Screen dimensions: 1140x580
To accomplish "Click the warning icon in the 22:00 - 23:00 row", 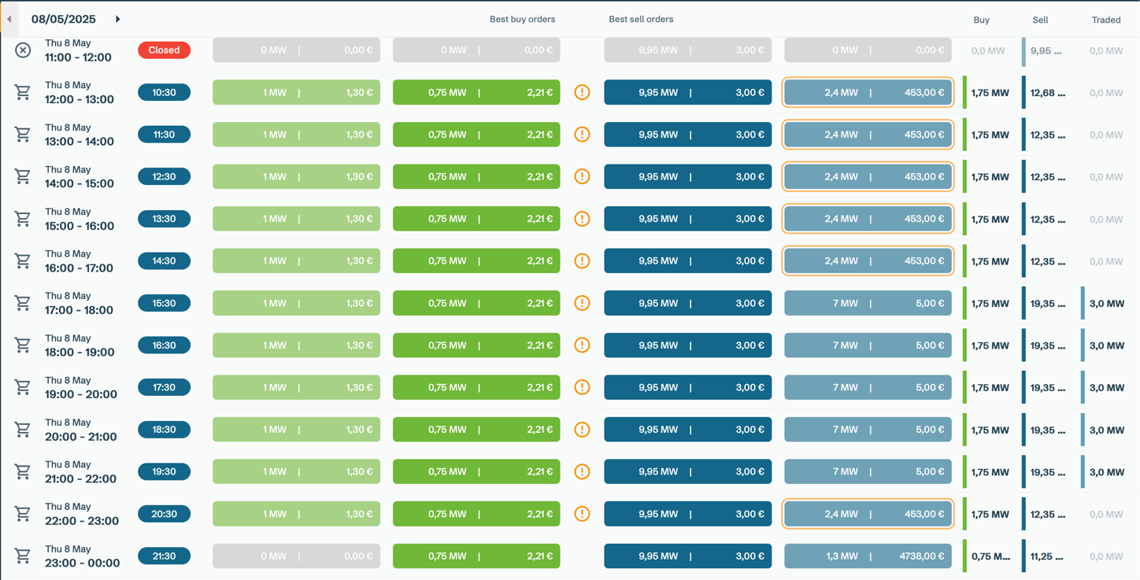I will point(582,514).
